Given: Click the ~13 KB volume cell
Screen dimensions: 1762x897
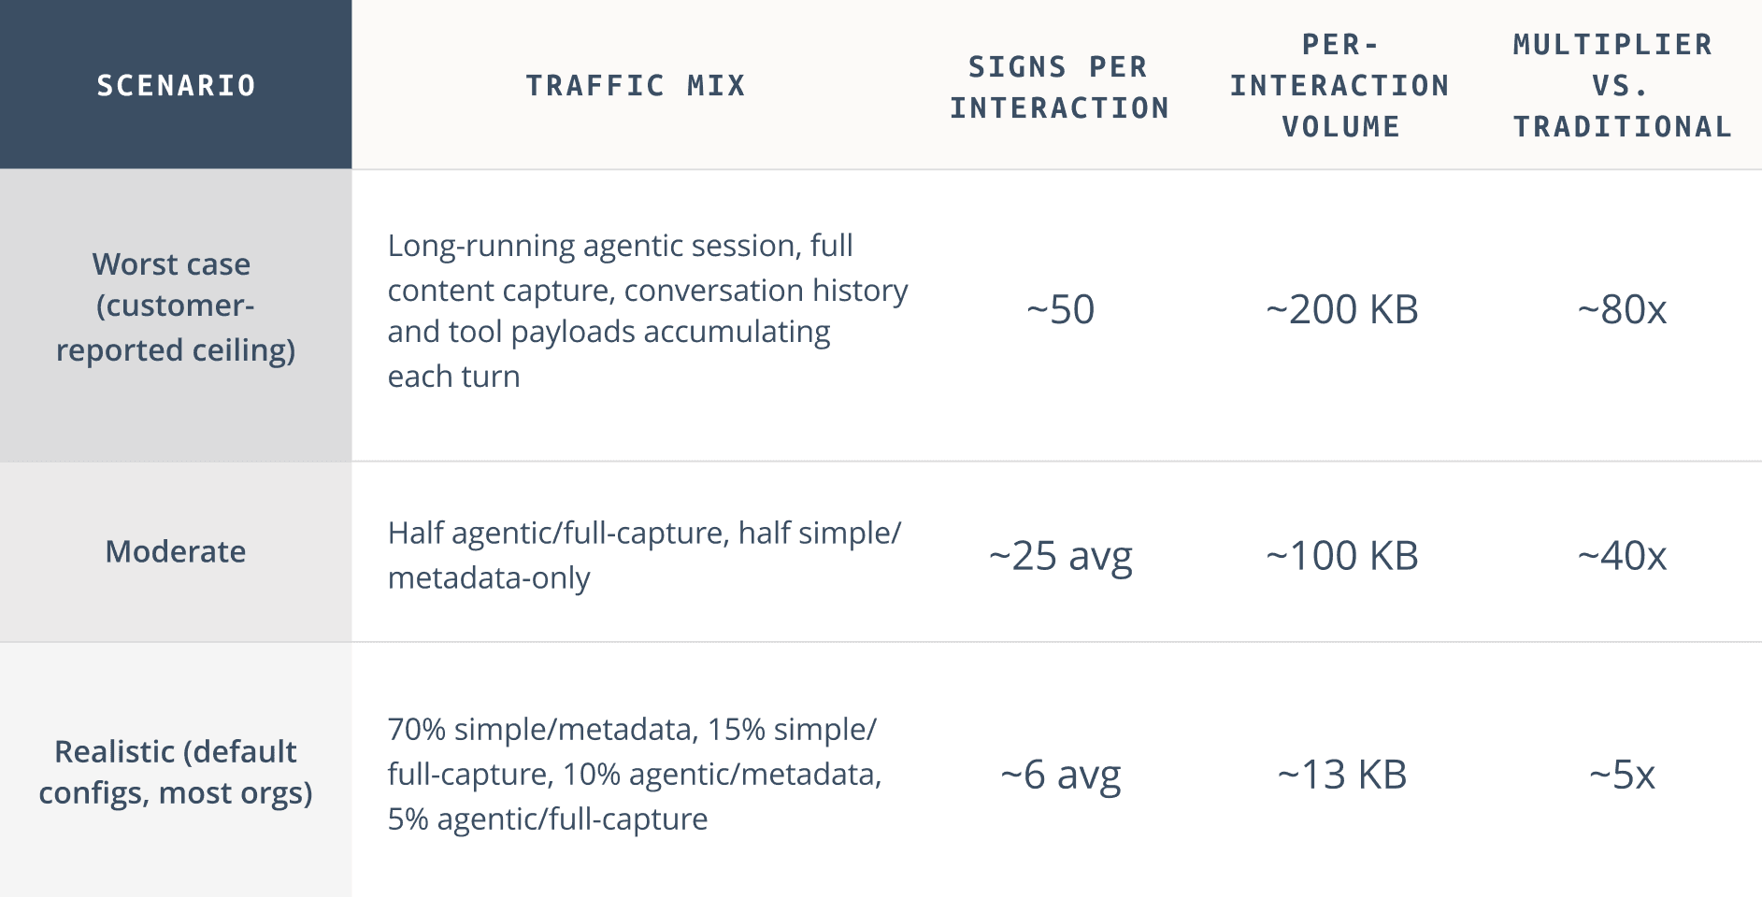Looking at the screenshot, I should (x=1341, y=775).
